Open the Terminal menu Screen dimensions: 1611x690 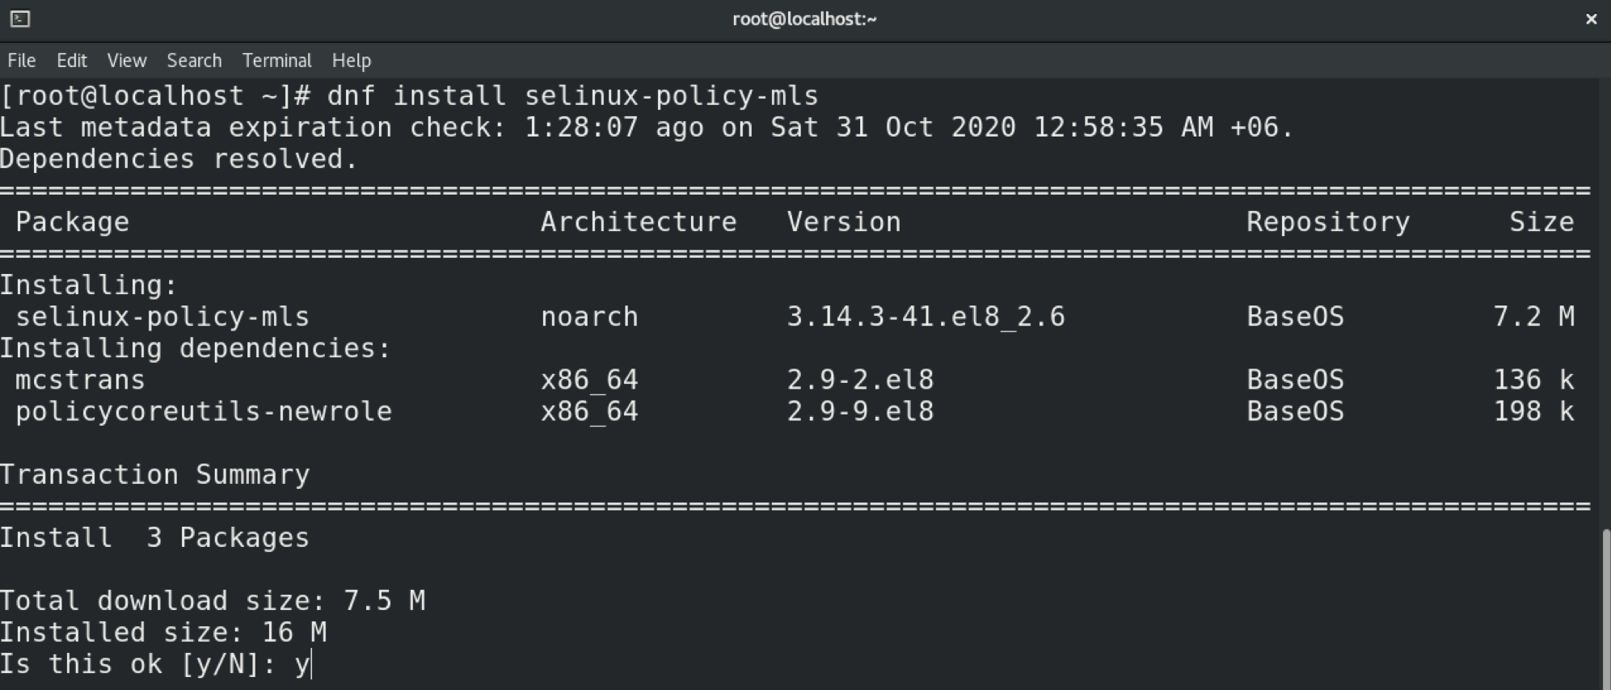(x=276, y=61)
